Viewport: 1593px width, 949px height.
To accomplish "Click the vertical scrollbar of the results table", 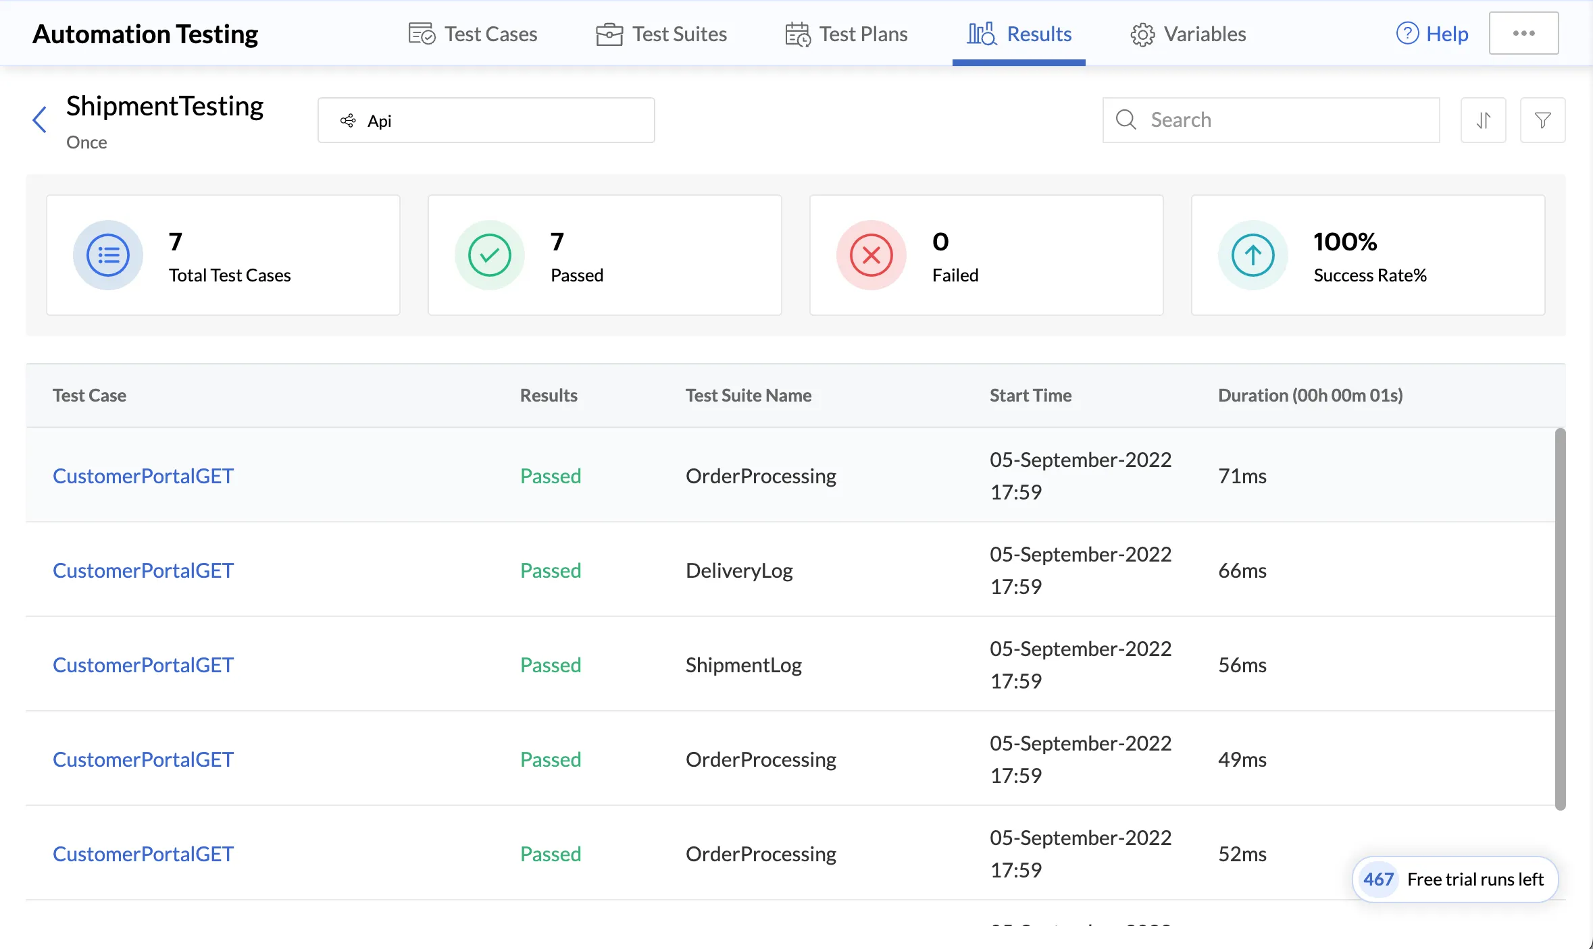I will (x=1560, y=618).
